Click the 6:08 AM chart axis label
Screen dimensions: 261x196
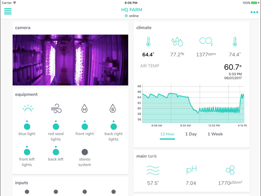(157, 125)
